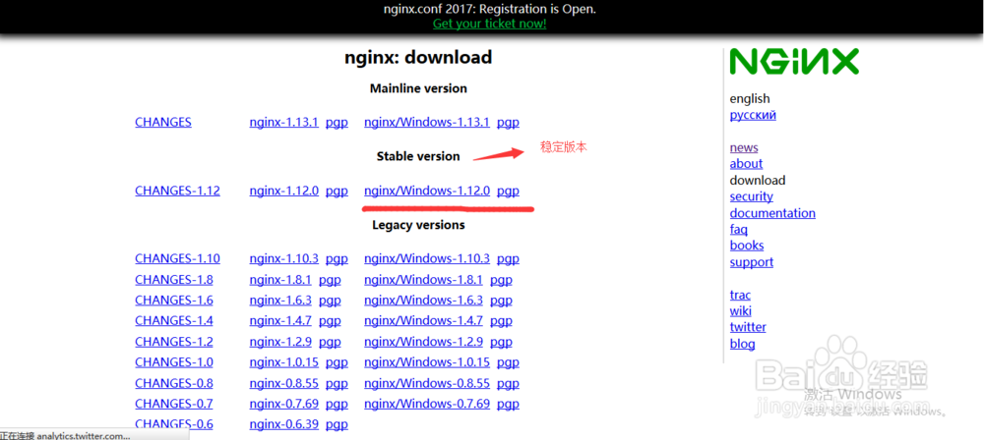
Task: Open the CHANGES-1.10 link
Action: (x=177, y=258)
